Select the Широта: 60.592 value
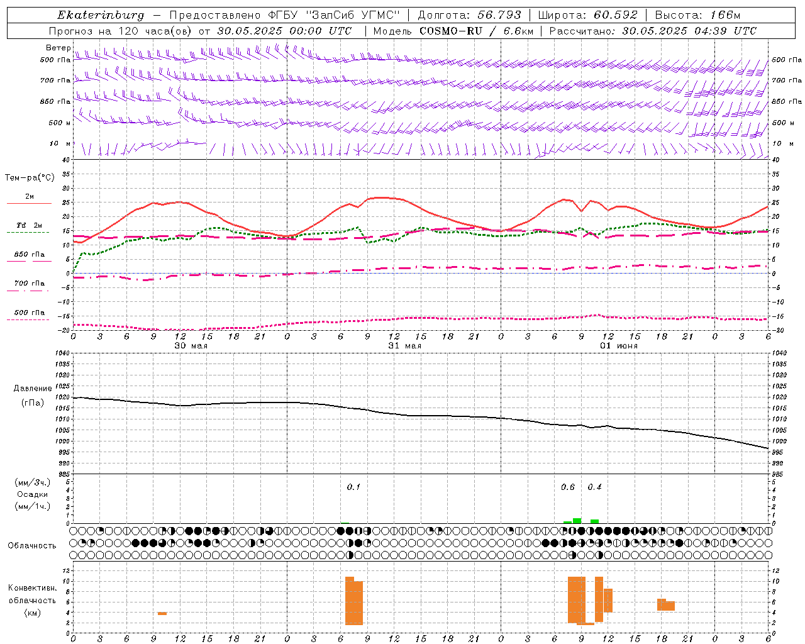 point(587,15)
